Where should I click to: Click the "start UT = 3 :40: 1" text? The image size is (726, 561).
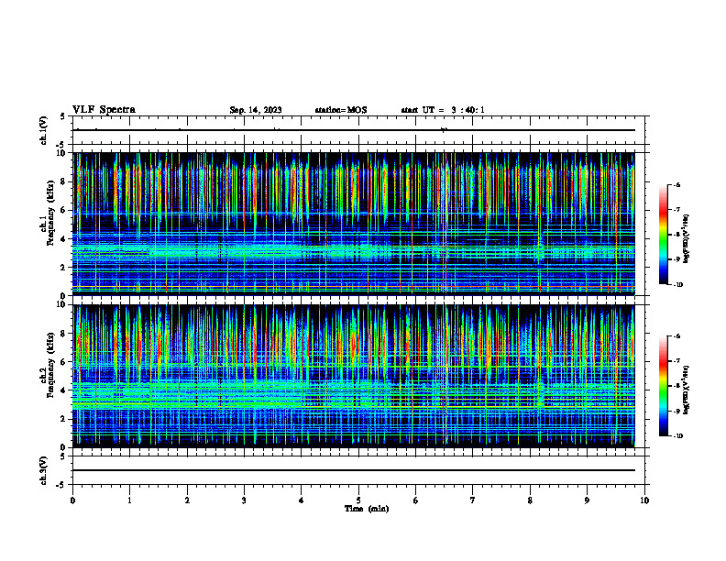(x=443, y=110)
